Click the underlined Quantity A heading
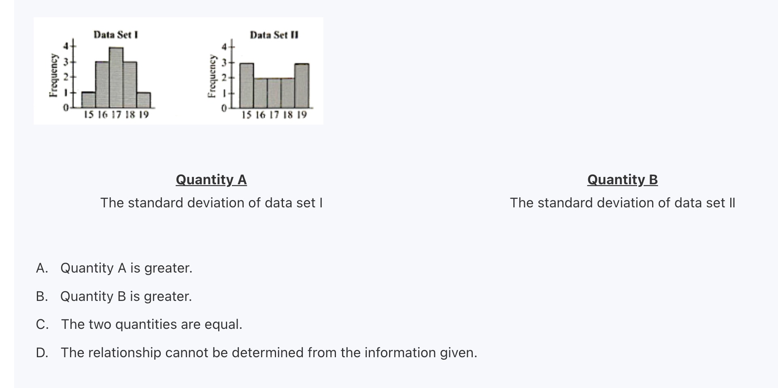Viewport: 778px width, 388px height. pyautogui.click(x=211, y=179)
